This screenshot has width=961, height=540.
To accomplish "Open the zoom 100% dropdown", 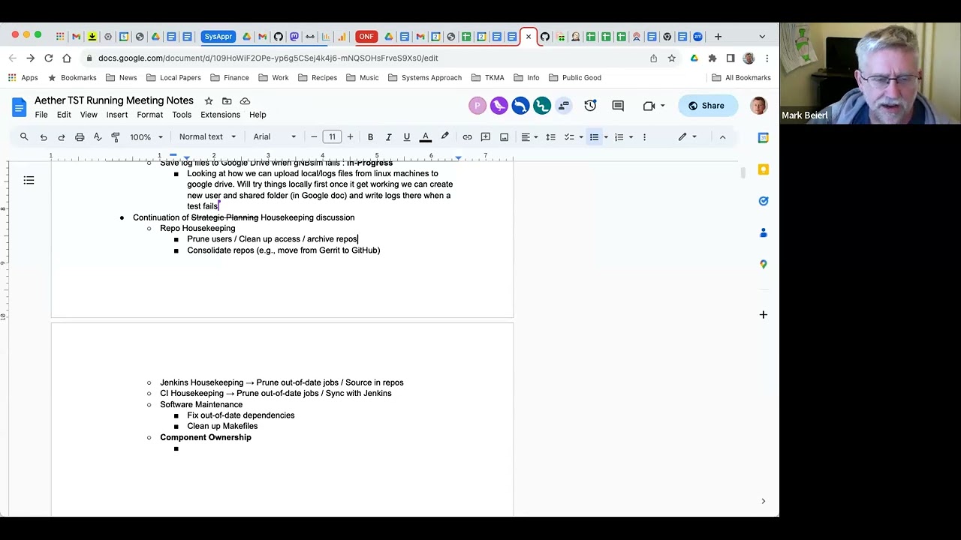I will [146, 136].
